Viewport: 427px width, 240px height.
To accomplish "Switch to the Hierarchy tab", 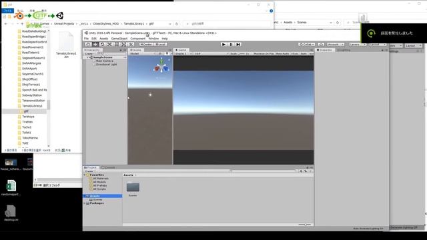I will pyautogui.click(x=92, y=50).
